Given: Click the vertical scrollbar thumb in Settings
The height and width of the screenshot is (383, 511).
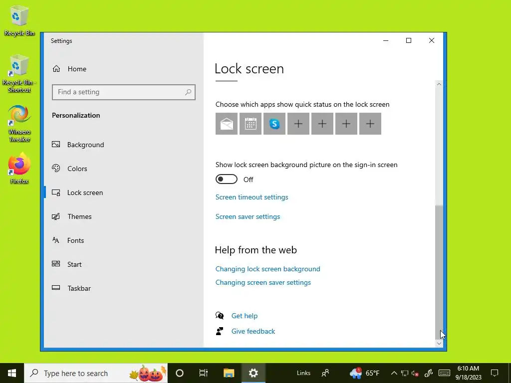Looking at the screenshot, I should click(439, 272).
